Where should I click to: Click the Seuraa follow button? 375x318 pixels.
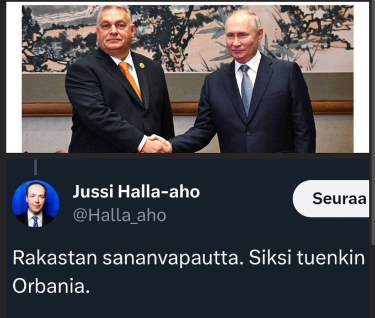point(331,198)
